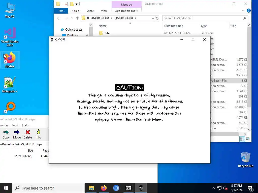The height and width of the screenshot is (193, 258).
Task: Select the data folder in Explorer
Action: pyautogui.click(x=107, y=33)
